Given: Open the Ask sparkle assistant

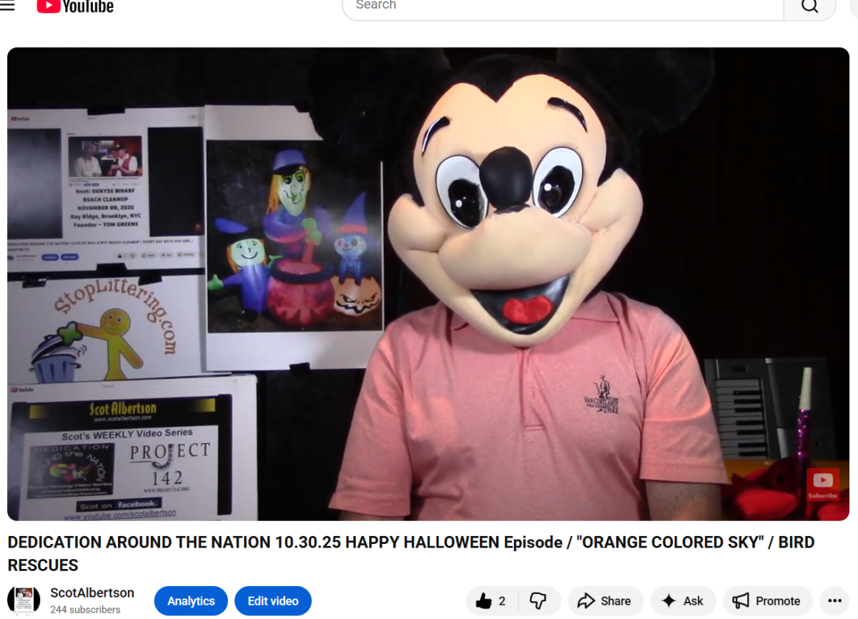Looking at the screenshot, I should (669, 601).
